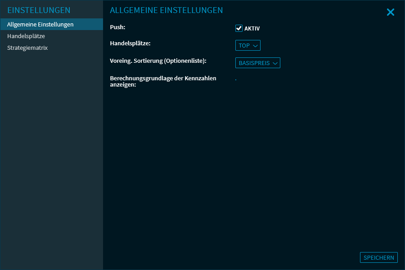405x270 pixels.
Task: Open the Strategiematrix settings section
Action: tap(27, 48)
